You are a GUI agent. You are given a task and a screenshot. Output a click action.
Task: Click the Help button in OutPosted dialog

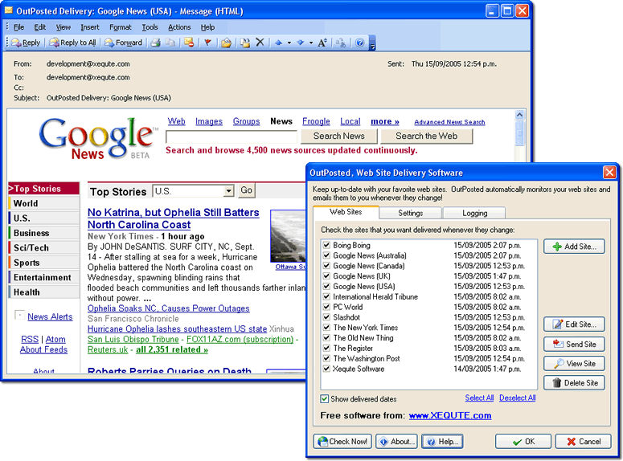pos(443,442)
